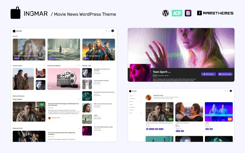Go to previous in Featured categories carousel
This screenshot has width=245, height=153.
(x=77, y=65)
